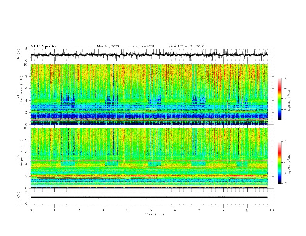Click the log(PSD) label beside ch.2 colorbar
The width and height of the screenshot is (306, 236).
(289, 164)
